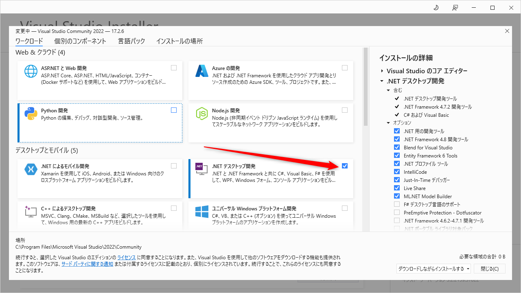Check the ユニバーサル Windows プラットフォーム開発 checkbox
Viewport: 521px width, 293px height.
[x=345, y=208]
